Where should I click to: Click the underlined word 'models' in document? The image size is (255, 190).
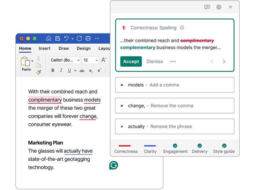(92, 100)
